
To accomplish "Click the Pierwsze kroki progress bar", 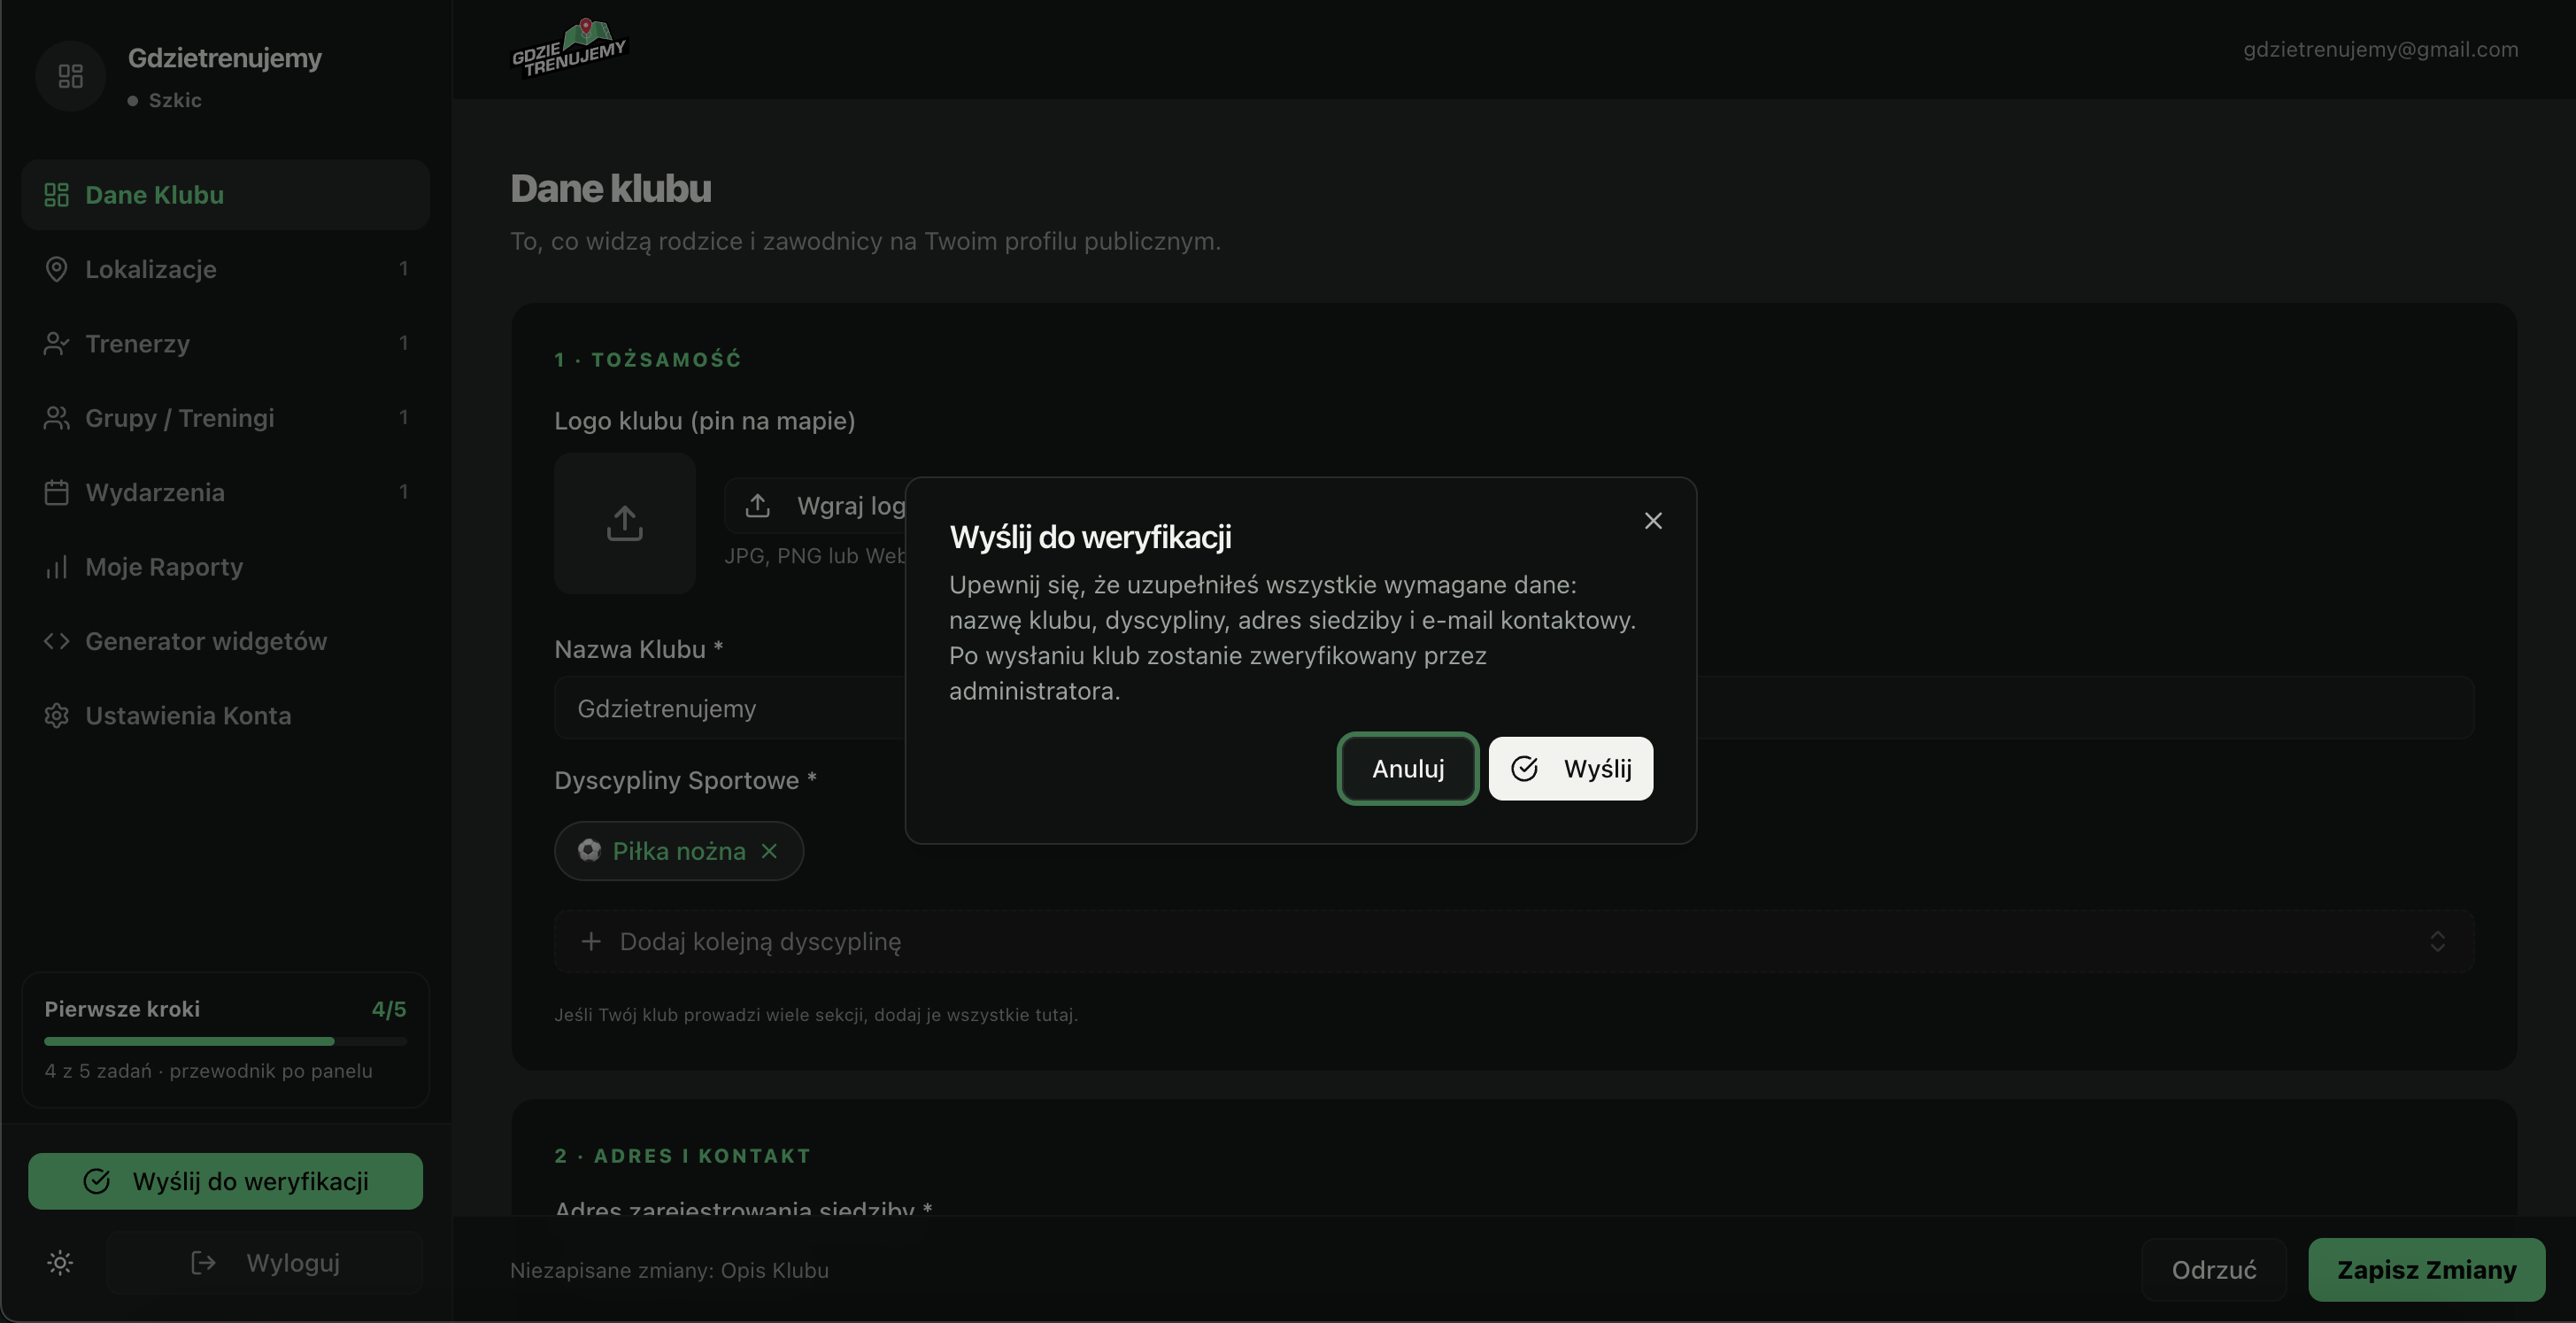I will [225, 1041].
